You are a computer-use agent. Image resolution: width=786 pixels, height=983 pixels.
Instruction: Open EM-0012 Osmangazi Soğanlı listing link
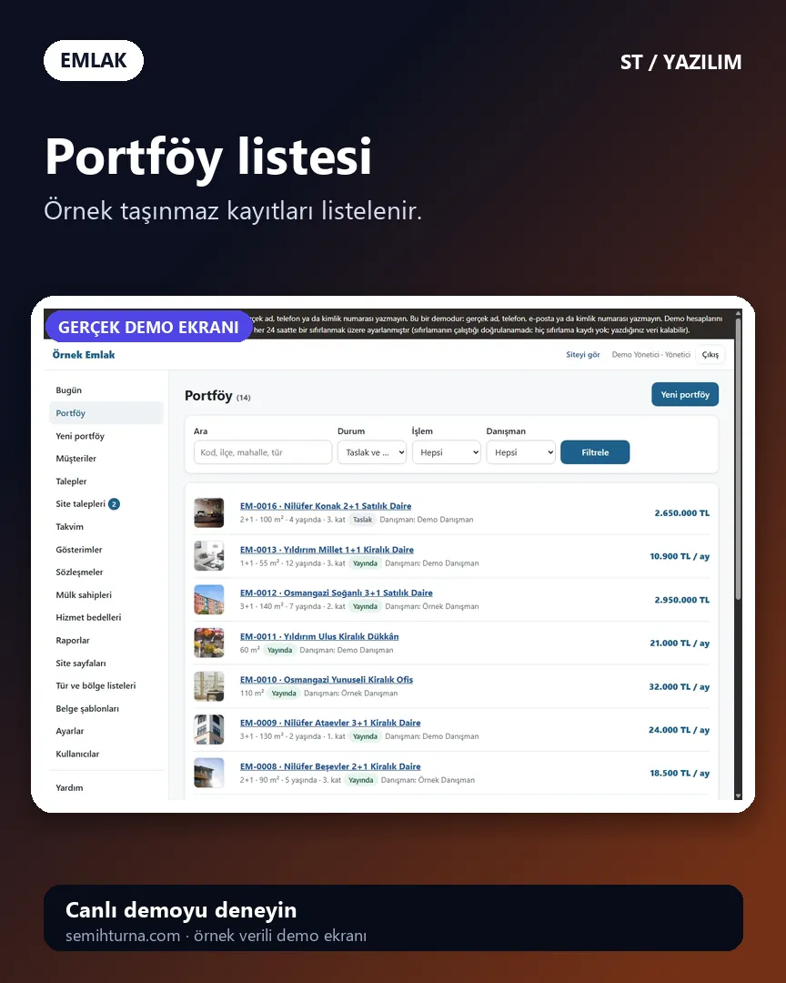[x=336, y=593]
